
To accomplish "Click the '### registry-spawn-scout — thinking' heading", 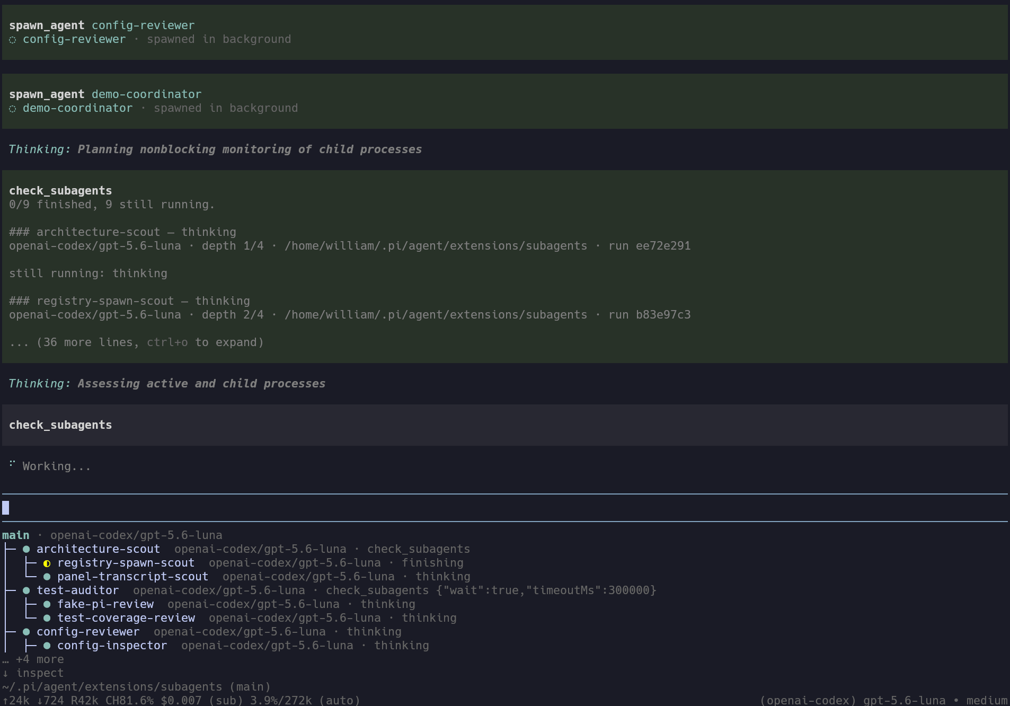I will pyautogui.click(x=129, y=301).
